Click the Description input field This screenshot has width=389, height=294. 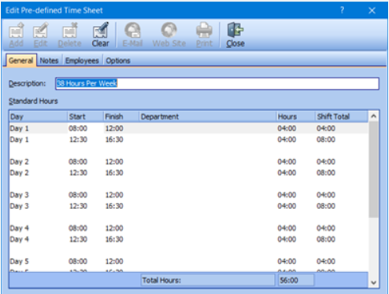click(x=217, y=83)
